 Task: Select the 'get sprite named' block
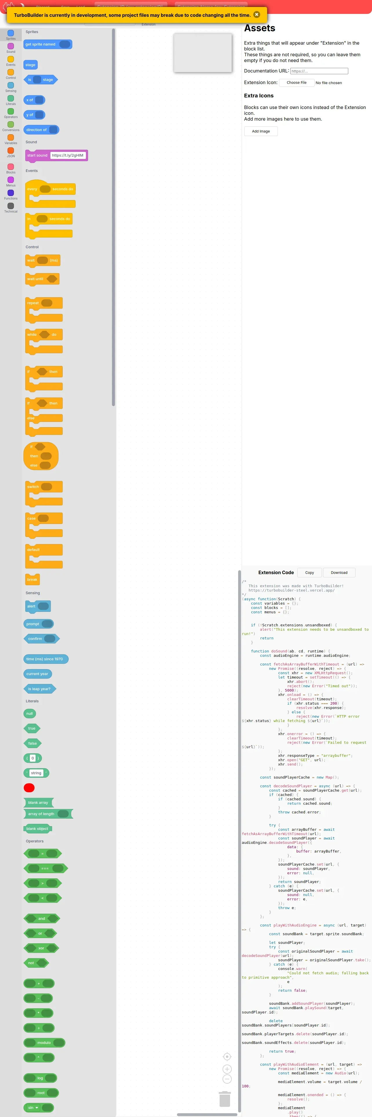tap(48, 44)
